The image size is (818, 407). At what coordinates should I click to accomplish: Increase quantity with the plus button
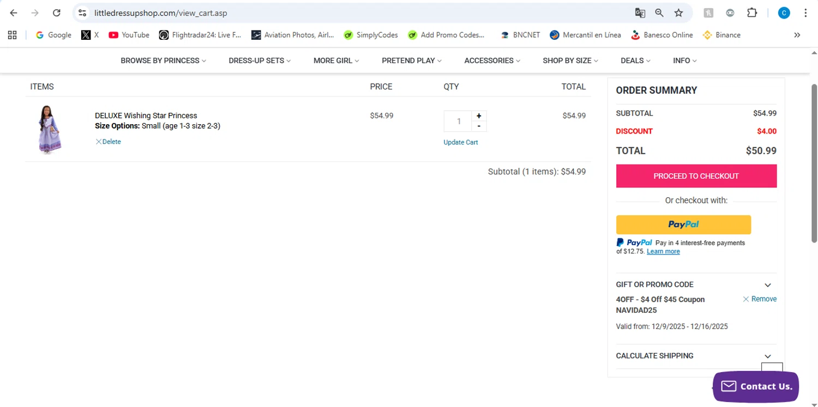pos(479,116)
